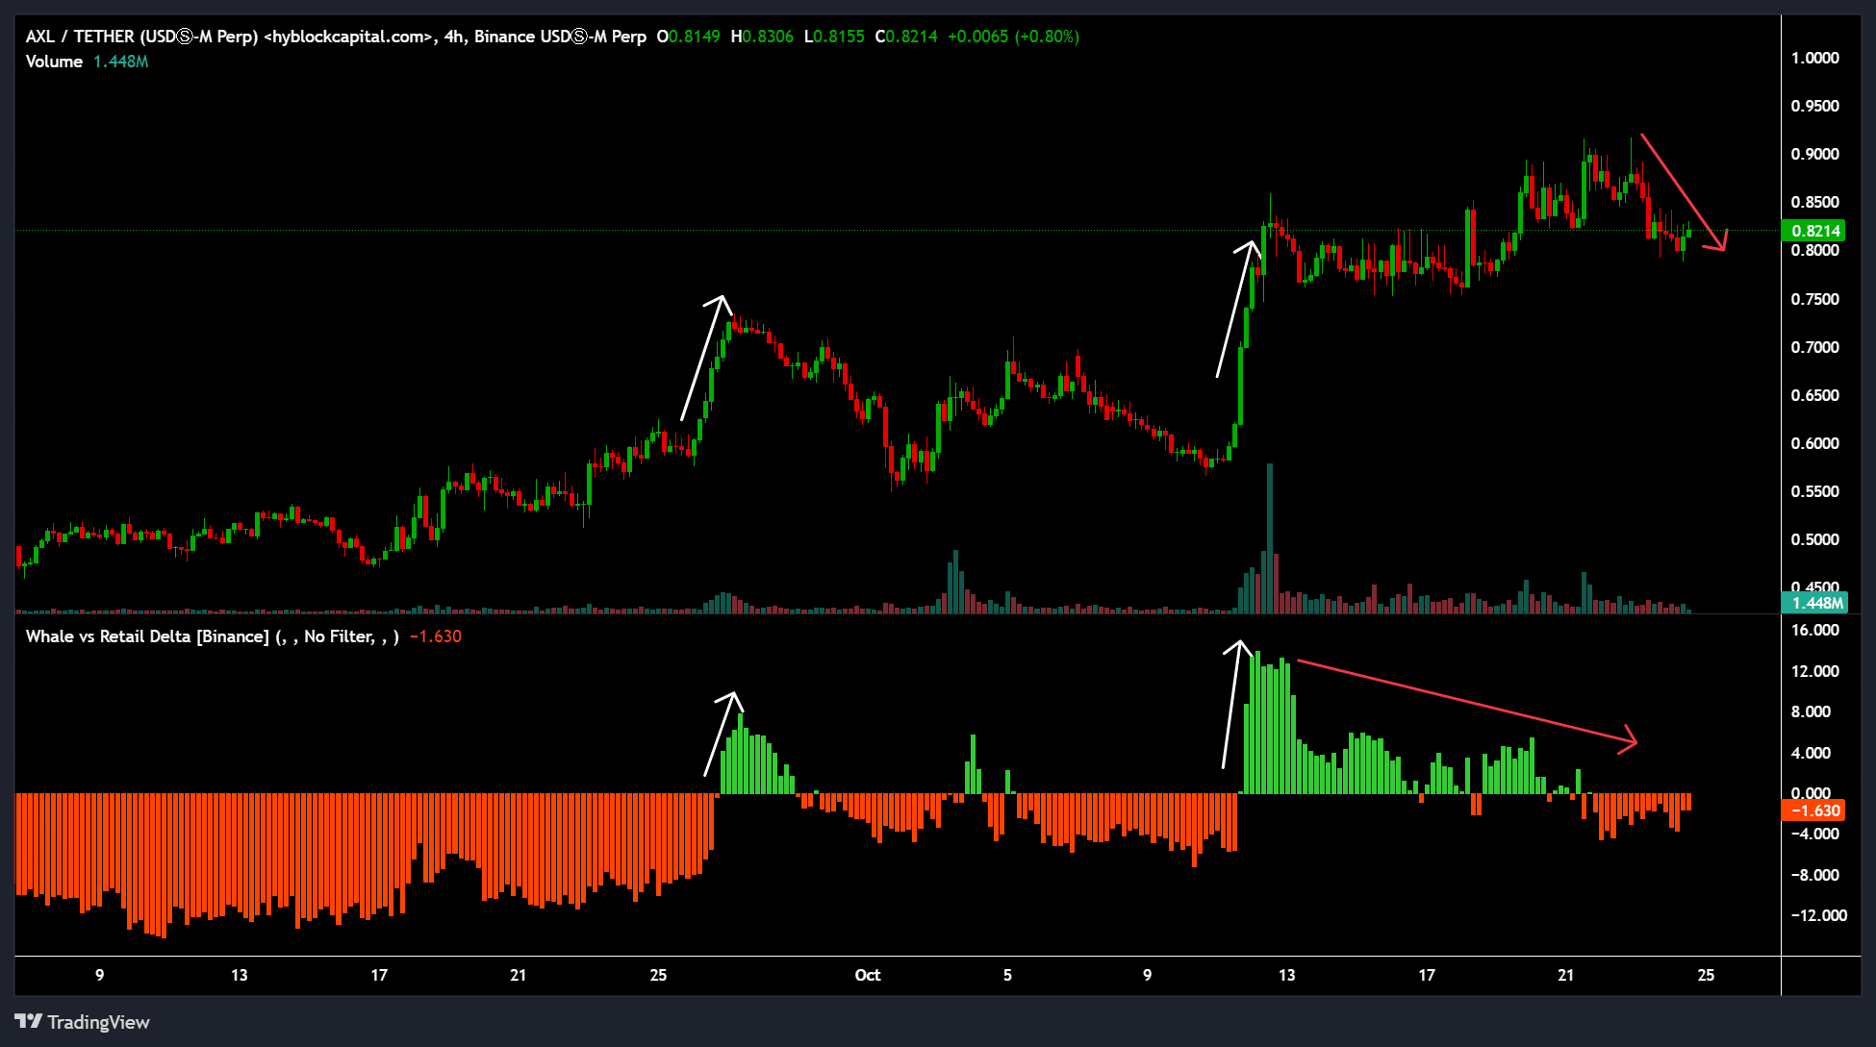
Task: Click the TradingView logo at bottom left
Action: (x=83, y=1022)
